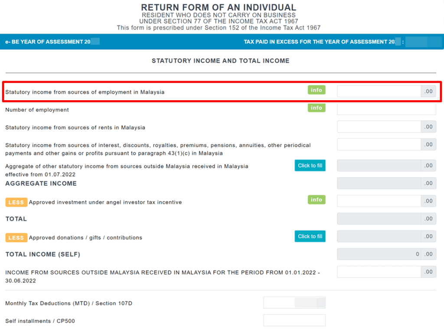
Task: Select the TOTAL INCOME (SELF) amount field
Action: pos(379,254)
